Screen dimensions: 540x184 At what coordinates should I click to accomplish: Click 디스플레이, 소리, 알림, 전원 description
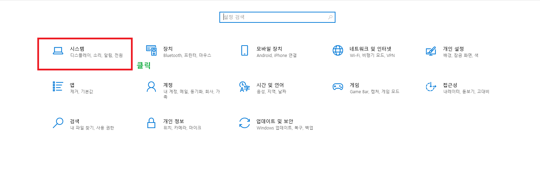[96, 56]
